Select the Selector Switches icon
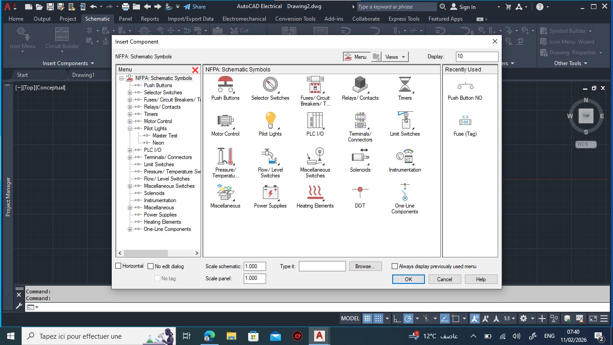The image size is (613, 345). 270,85
